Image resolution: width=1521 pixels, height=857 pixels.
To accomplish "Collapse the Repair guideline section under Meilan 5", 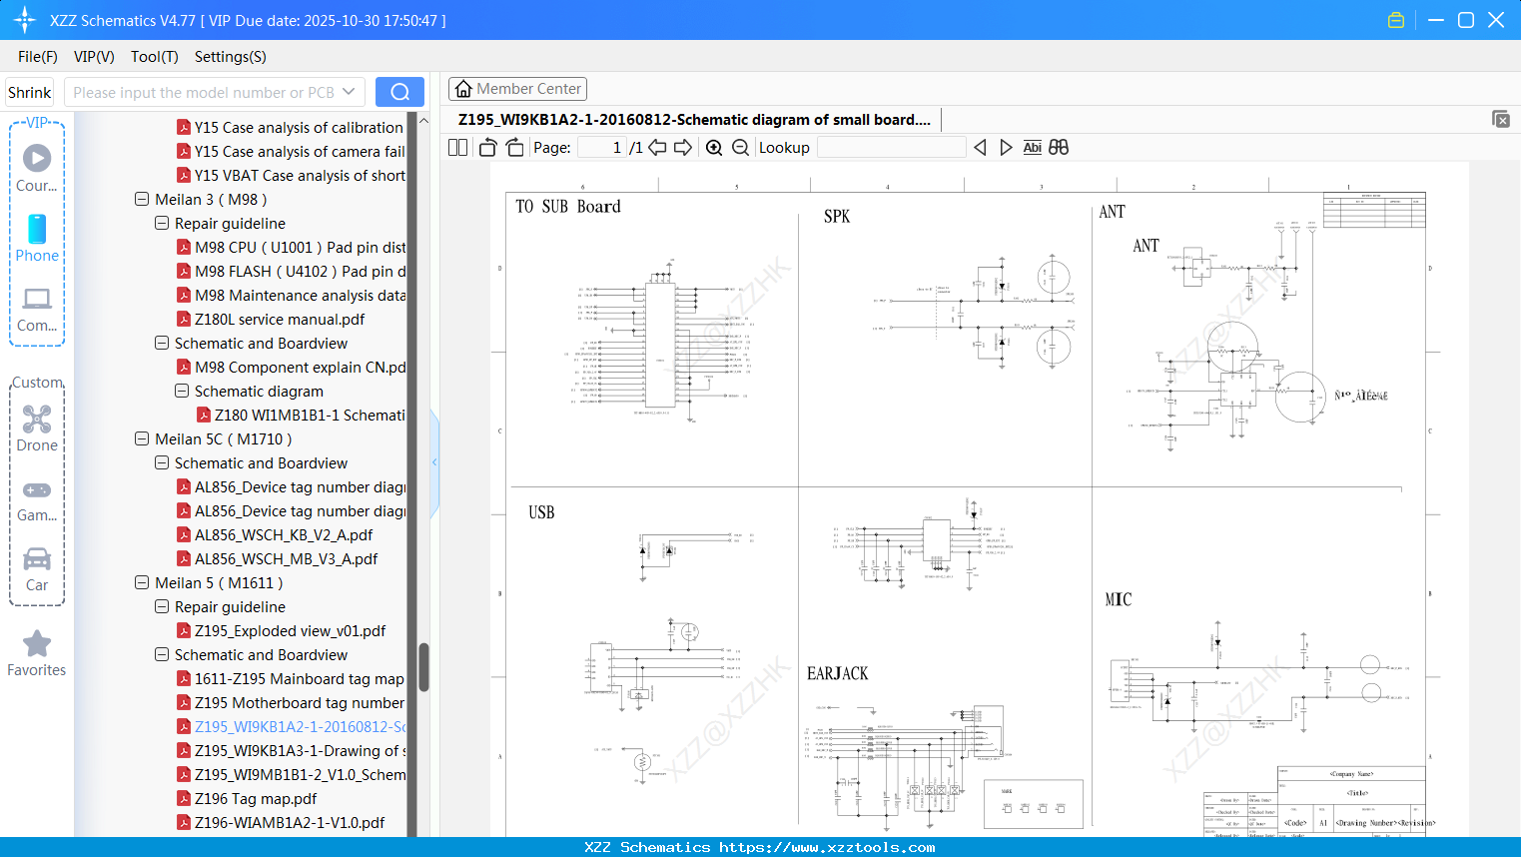I will tap(161, 606).
